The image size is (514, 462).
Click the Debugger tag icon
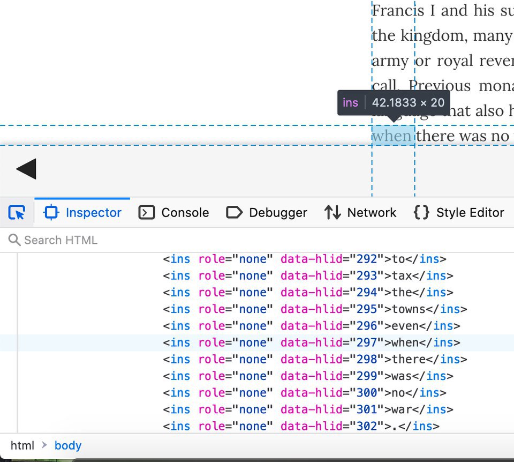[234, 212]
